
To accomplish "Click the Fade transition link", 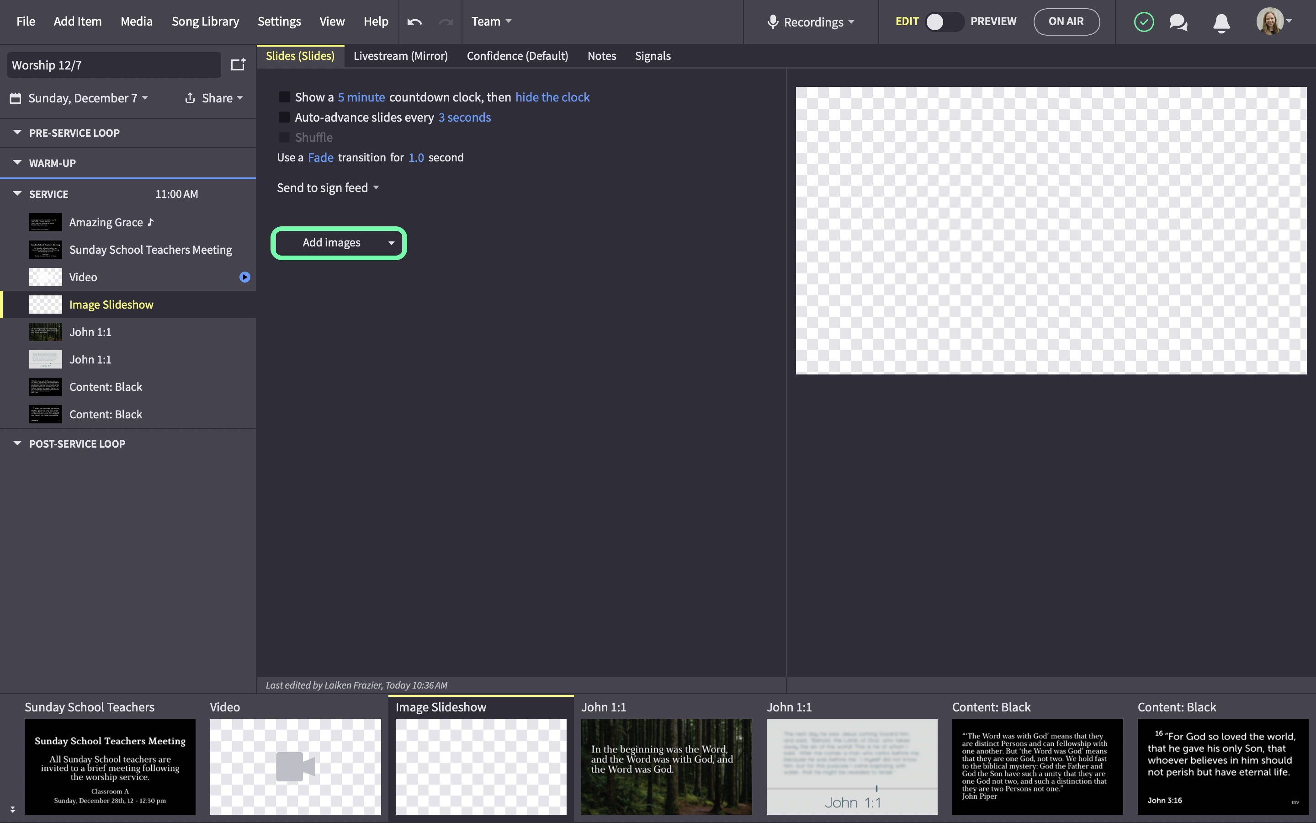I will 320,157.
